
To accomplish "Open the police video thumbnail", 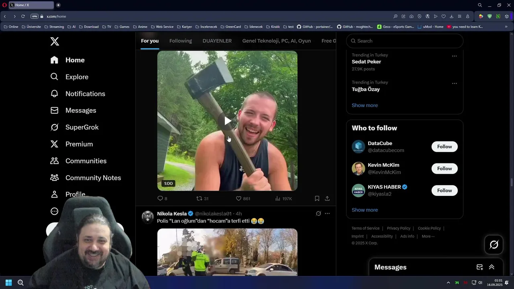I will pyautogui.click(x=227, y=252).
